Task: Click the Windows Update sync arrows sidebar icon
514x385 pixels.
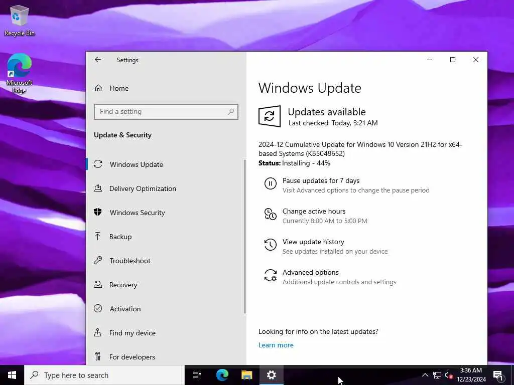Action: 98,164
